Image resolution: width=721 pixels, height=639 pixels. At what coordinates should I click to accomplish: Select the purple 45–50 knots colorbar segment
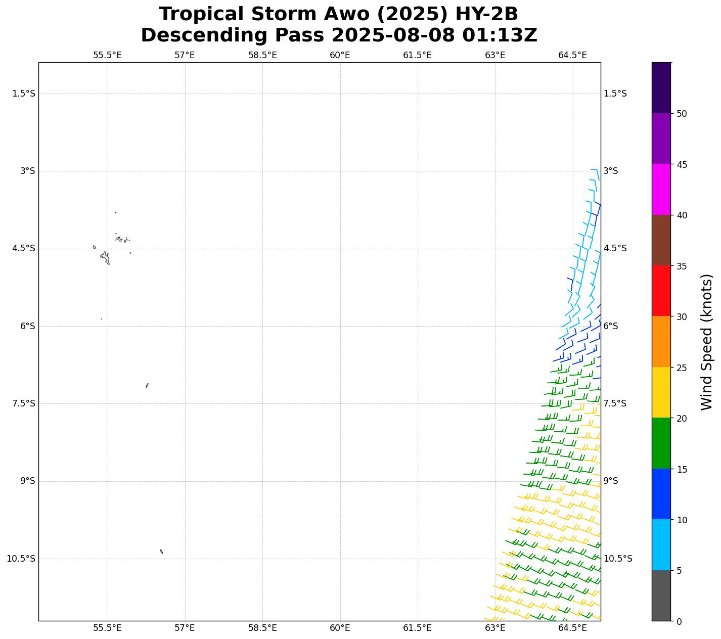point(661,138)
